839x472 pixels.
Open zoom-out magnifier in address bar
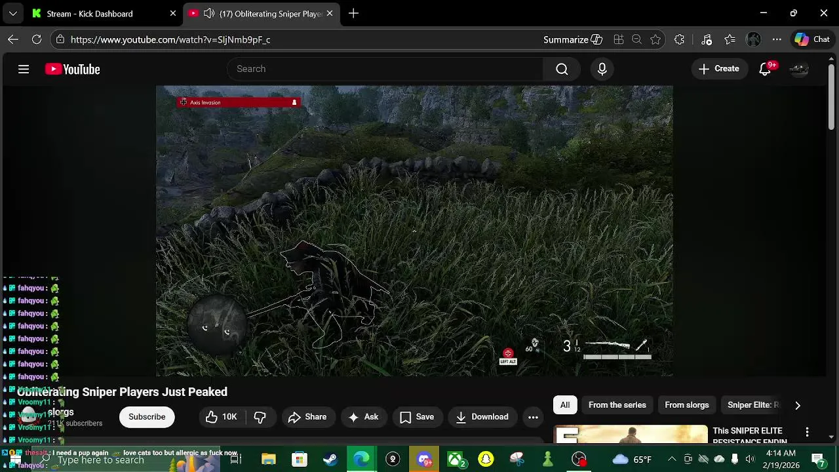[x=636, y=39]
